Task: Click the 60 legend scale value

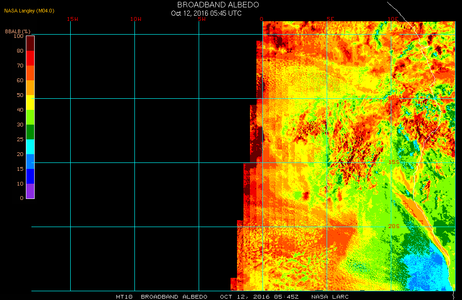Action: click(20, 80)
